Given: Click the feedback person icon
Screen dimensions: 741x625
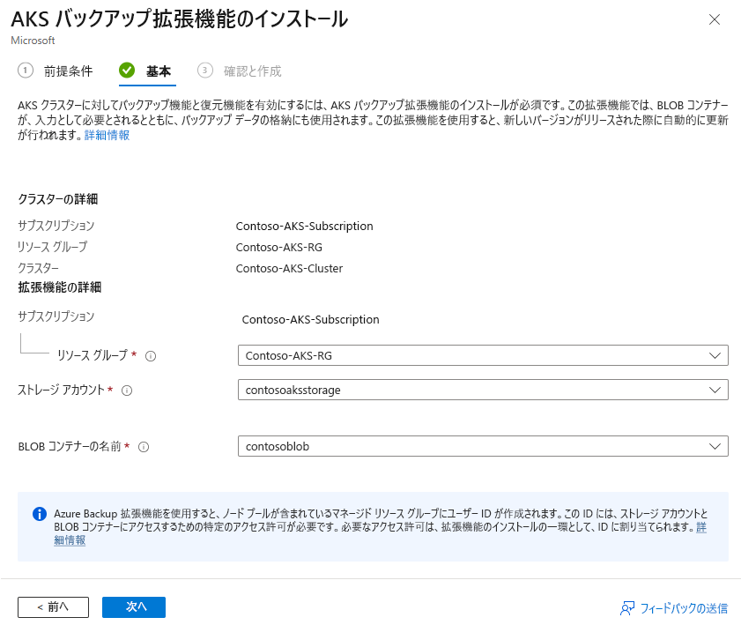Looking at the screenshot, I should point(627,608).
